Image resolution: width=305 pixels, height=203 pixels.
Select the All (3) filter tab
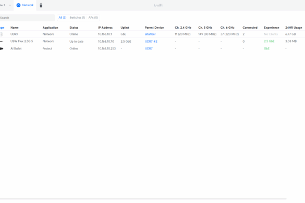[x=63, y=18]
